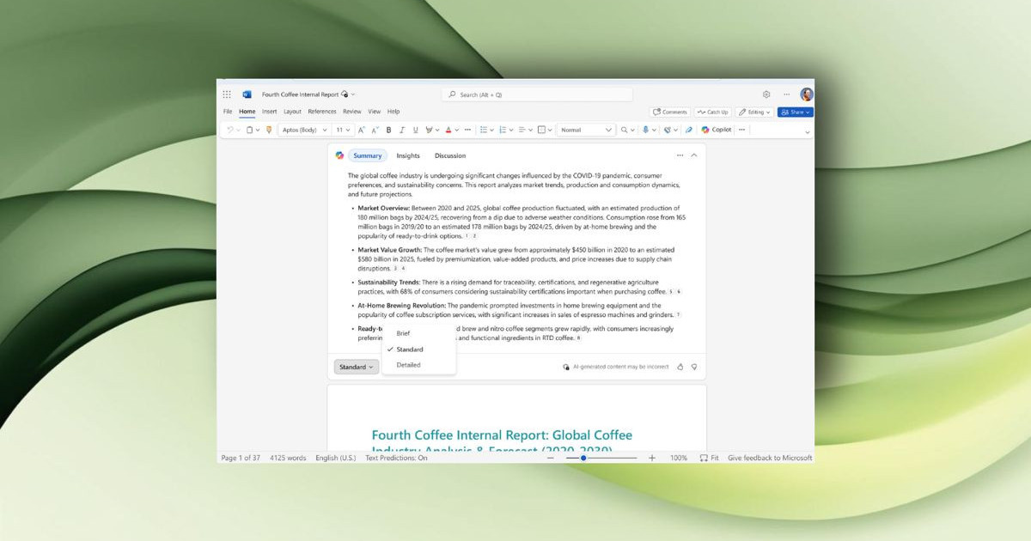
Task: Open the font name dropdown Aptos (Body)
Action: 305,130
